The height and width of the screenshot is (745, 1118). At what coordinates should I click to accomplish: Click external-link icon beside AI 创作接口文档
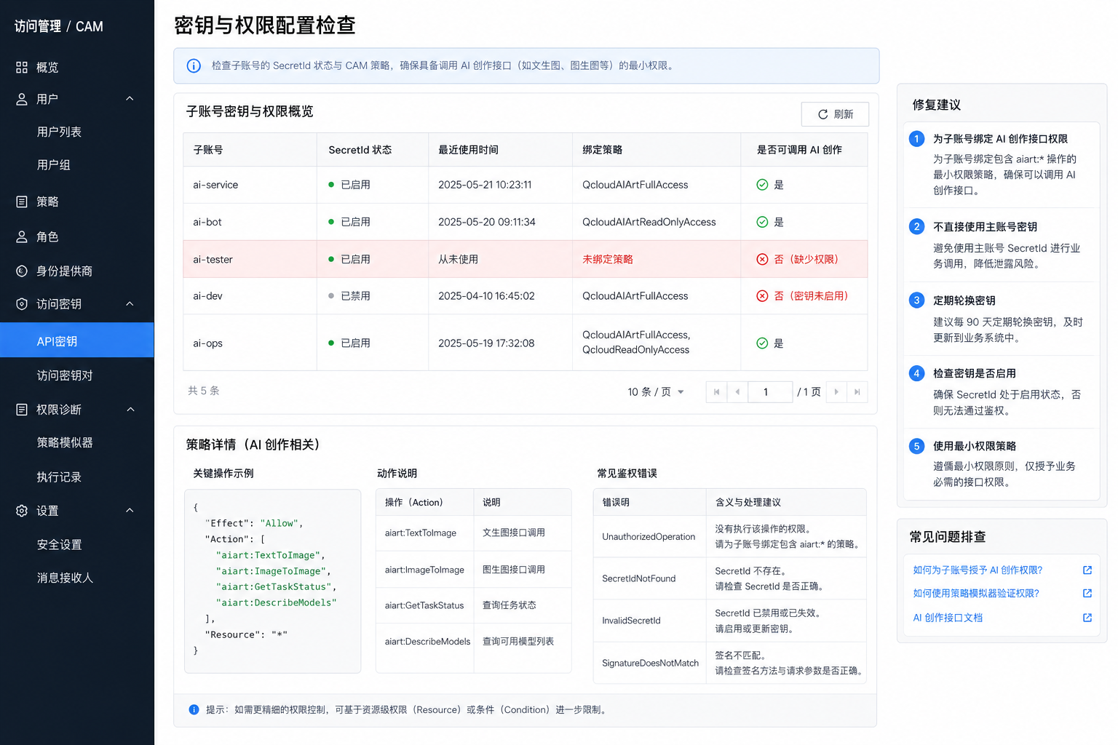(x=1087, y=618)
